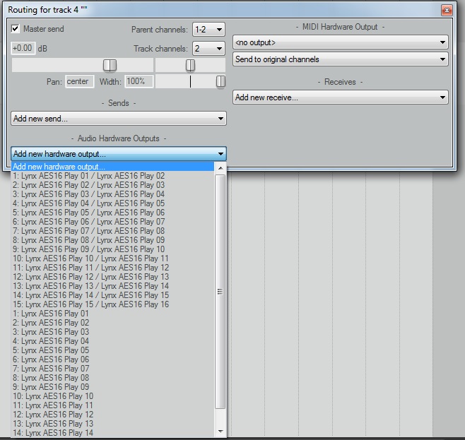Open the Send to original channels dropdown
The width and height of the screenshot is (465, 440).
(x=341, y=59)
